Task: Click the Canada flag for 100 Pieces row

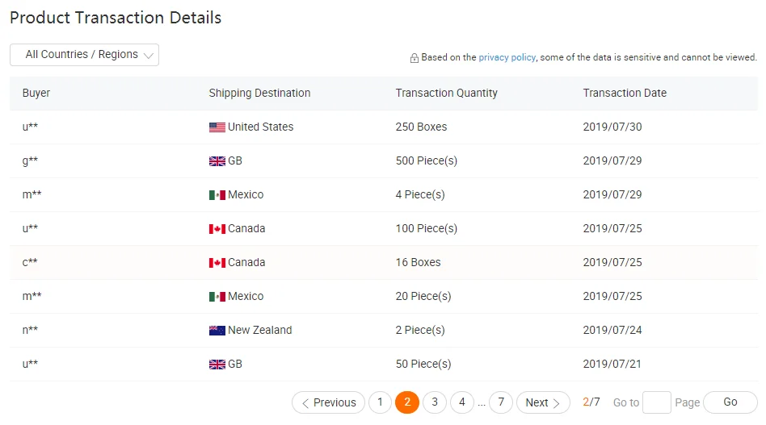Action: point(217,229)
